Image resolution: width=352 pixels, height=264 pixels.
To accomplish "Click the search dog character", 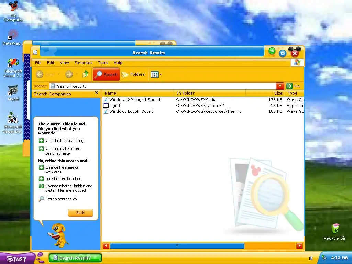I will pos(58,235).
